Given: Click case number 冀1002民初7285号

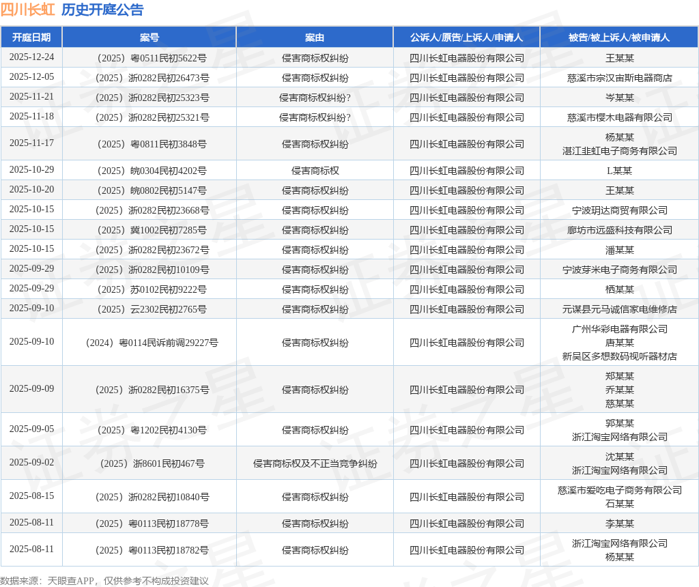Looking at the screenshot, I should click(152, 231).
